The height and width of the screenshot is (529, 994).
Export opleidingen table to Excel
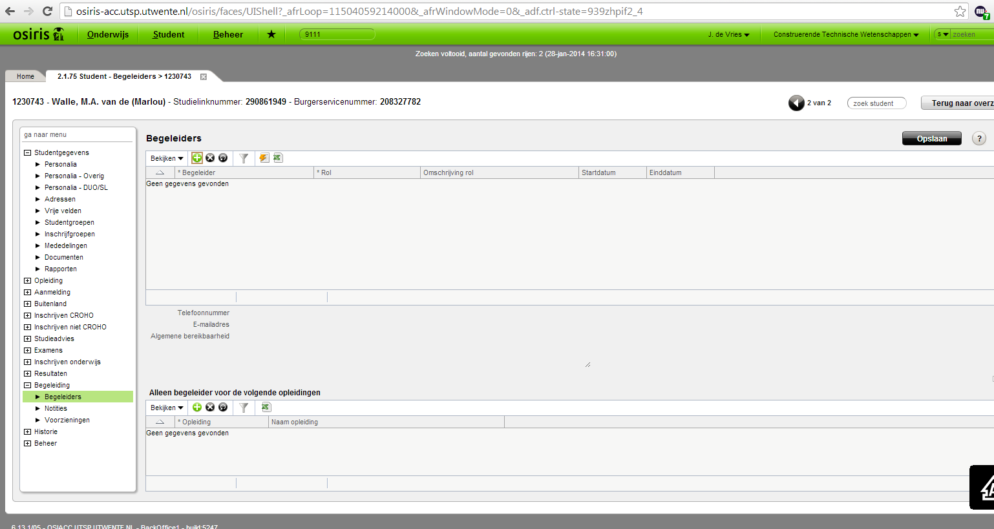tap(266, 407)
